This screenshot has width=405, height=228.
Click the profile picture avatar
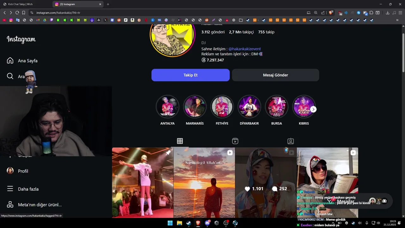click(172, 37)
